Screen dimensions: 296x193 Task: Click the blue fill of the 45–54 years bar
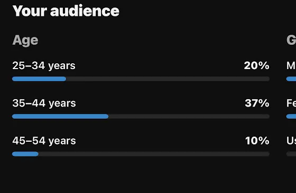tap(25, 154)
